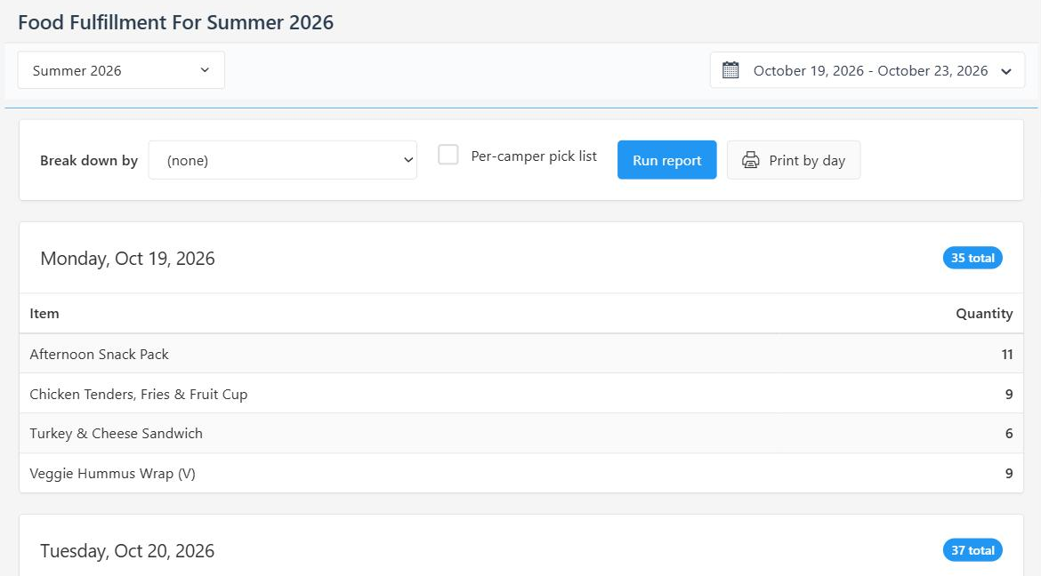Screen dimensions: 1041x576
Task: Expand the Break down by (none) dropdown
Action: pyautogui.click(x=283, y=160)
